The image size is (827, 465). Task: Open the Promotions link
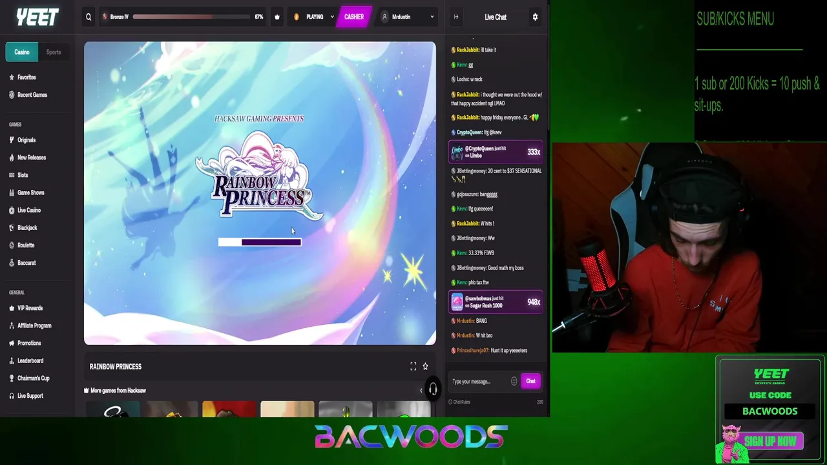coord(29,343)
